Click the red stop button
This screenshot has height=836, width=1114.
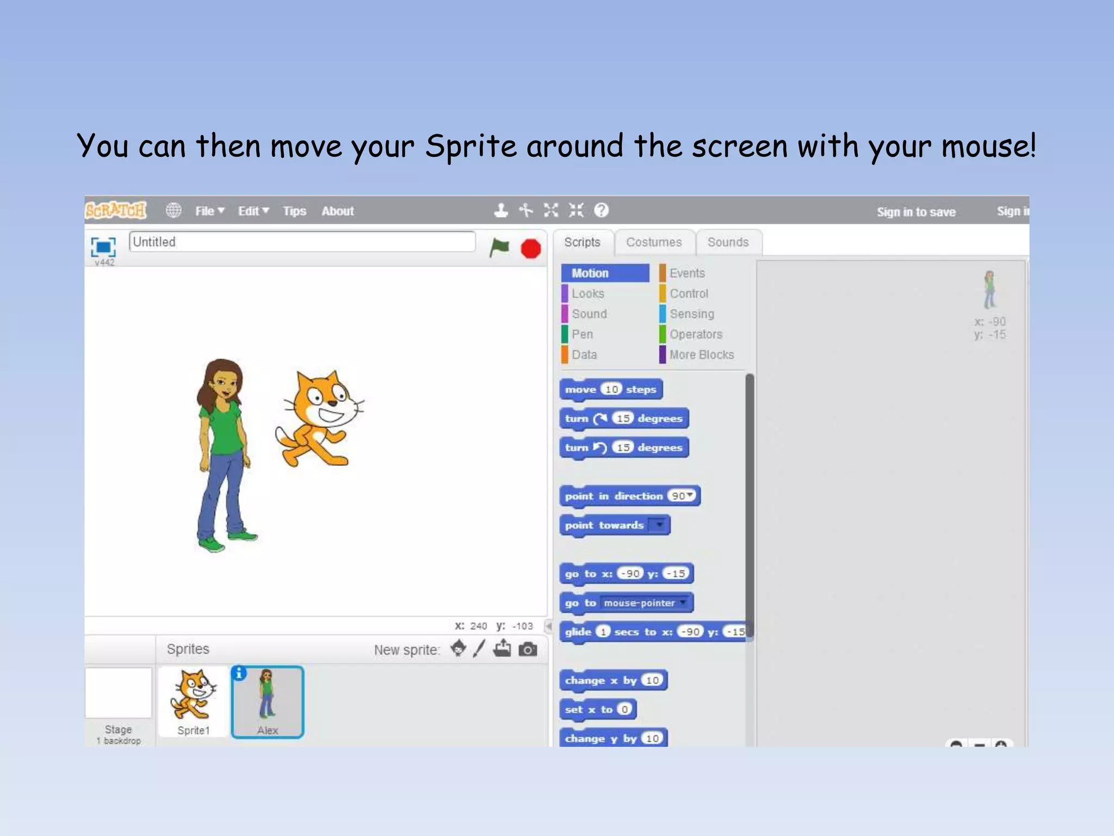pos(530,249)
